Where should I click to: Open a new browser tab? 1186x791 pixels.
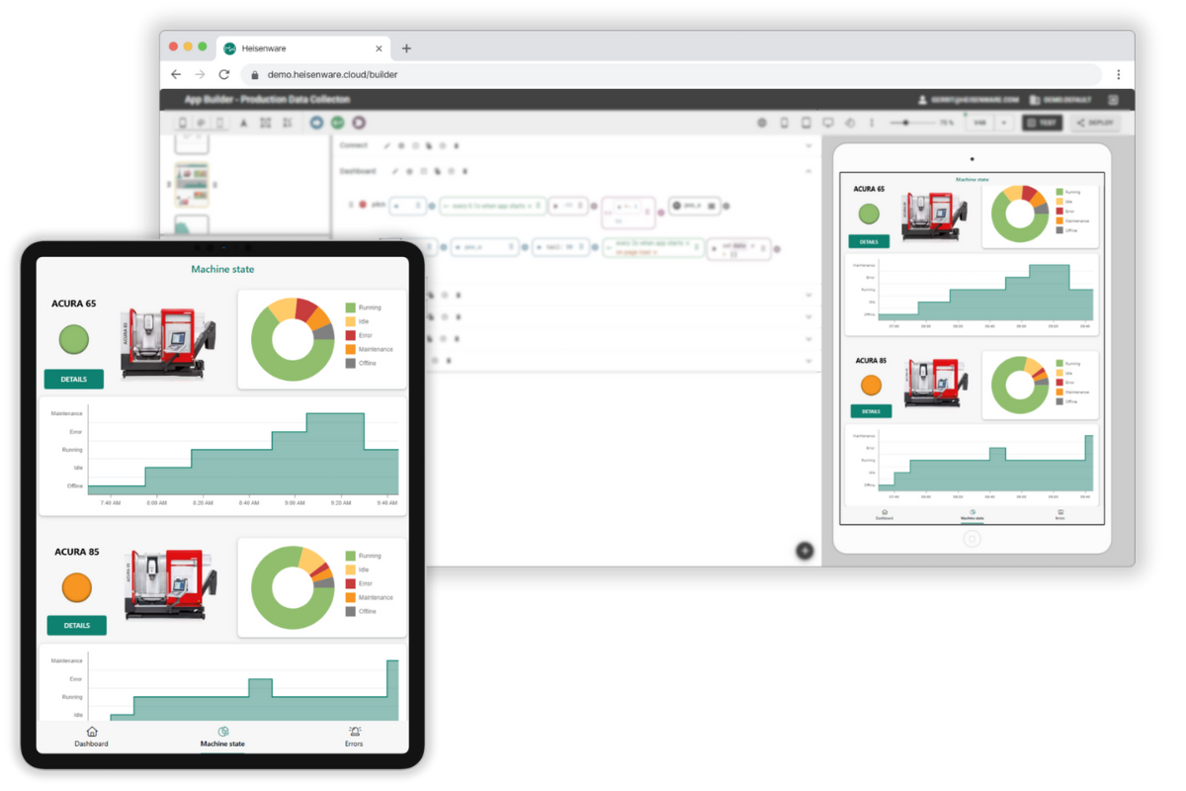[406, 47]
